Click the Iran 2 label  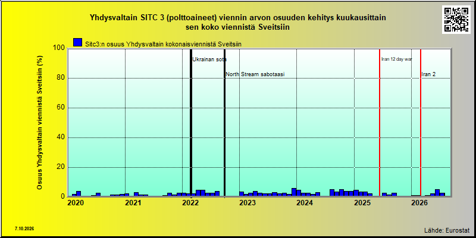pyautogui.click(x=428, y=74)
